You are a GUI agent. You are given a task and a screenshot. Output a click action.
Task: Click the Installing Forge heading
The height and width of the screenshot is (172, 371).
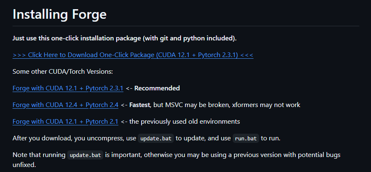[x=60, y=15]
